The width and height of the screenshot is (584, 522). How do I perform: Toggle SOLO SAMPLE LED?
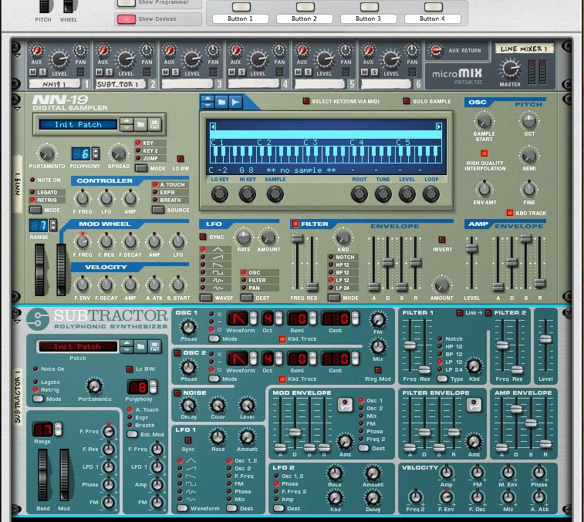click(407, 101)
